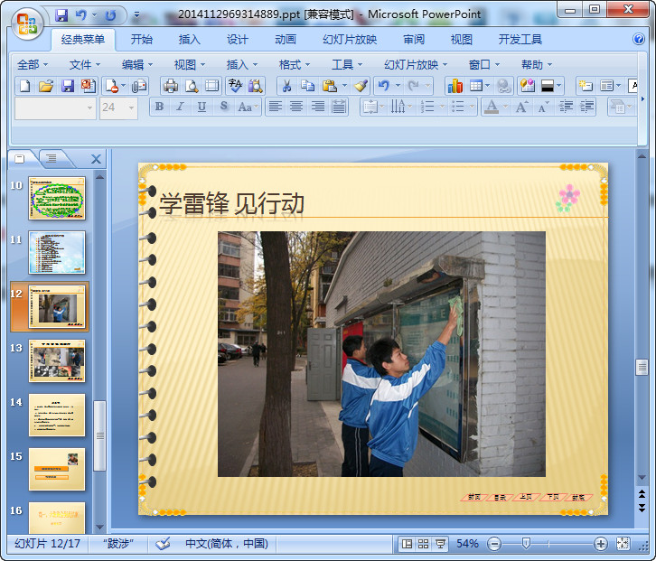Close the slides thumbnail pane

pyautogui.click(x=96, y=159)
